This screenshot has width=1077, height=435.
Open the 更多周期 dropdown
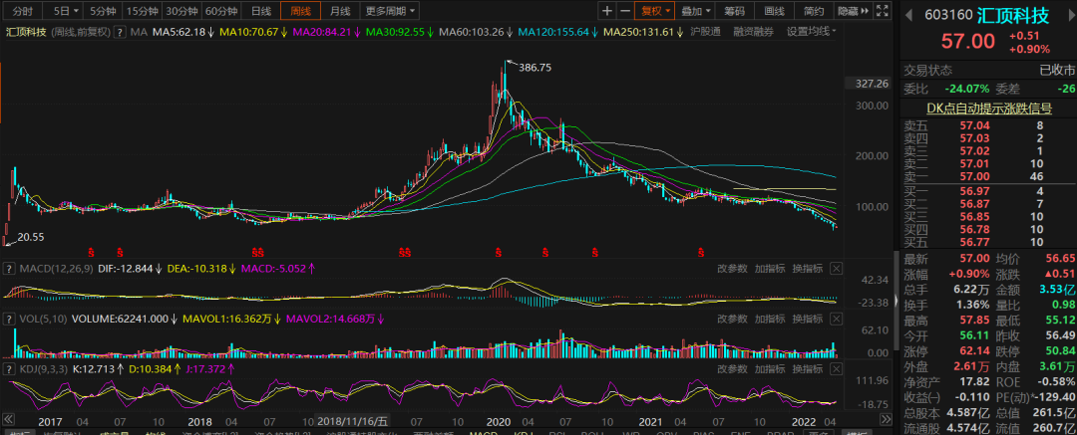coord(390,11)
